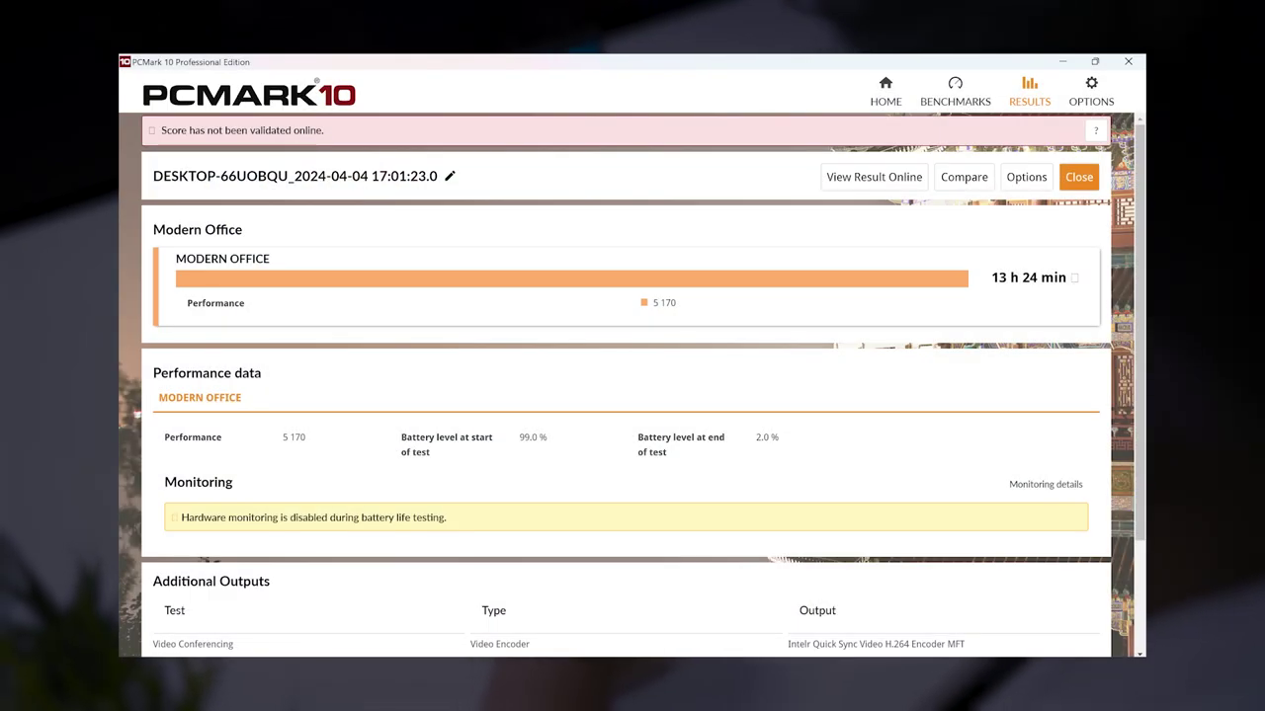Viewport: 1265px width, 711px height.
Task: Click icon in hardware monitoring notice
Action: point(174,517)
